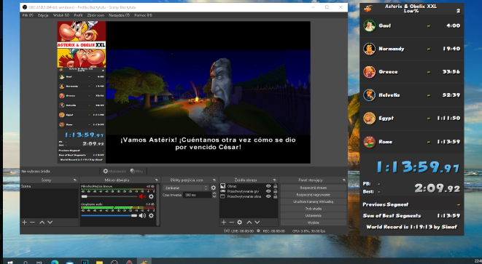Viewport: 482px width, 264px height.
Task: Open the Profil menu
Action: tap(78, 15)
